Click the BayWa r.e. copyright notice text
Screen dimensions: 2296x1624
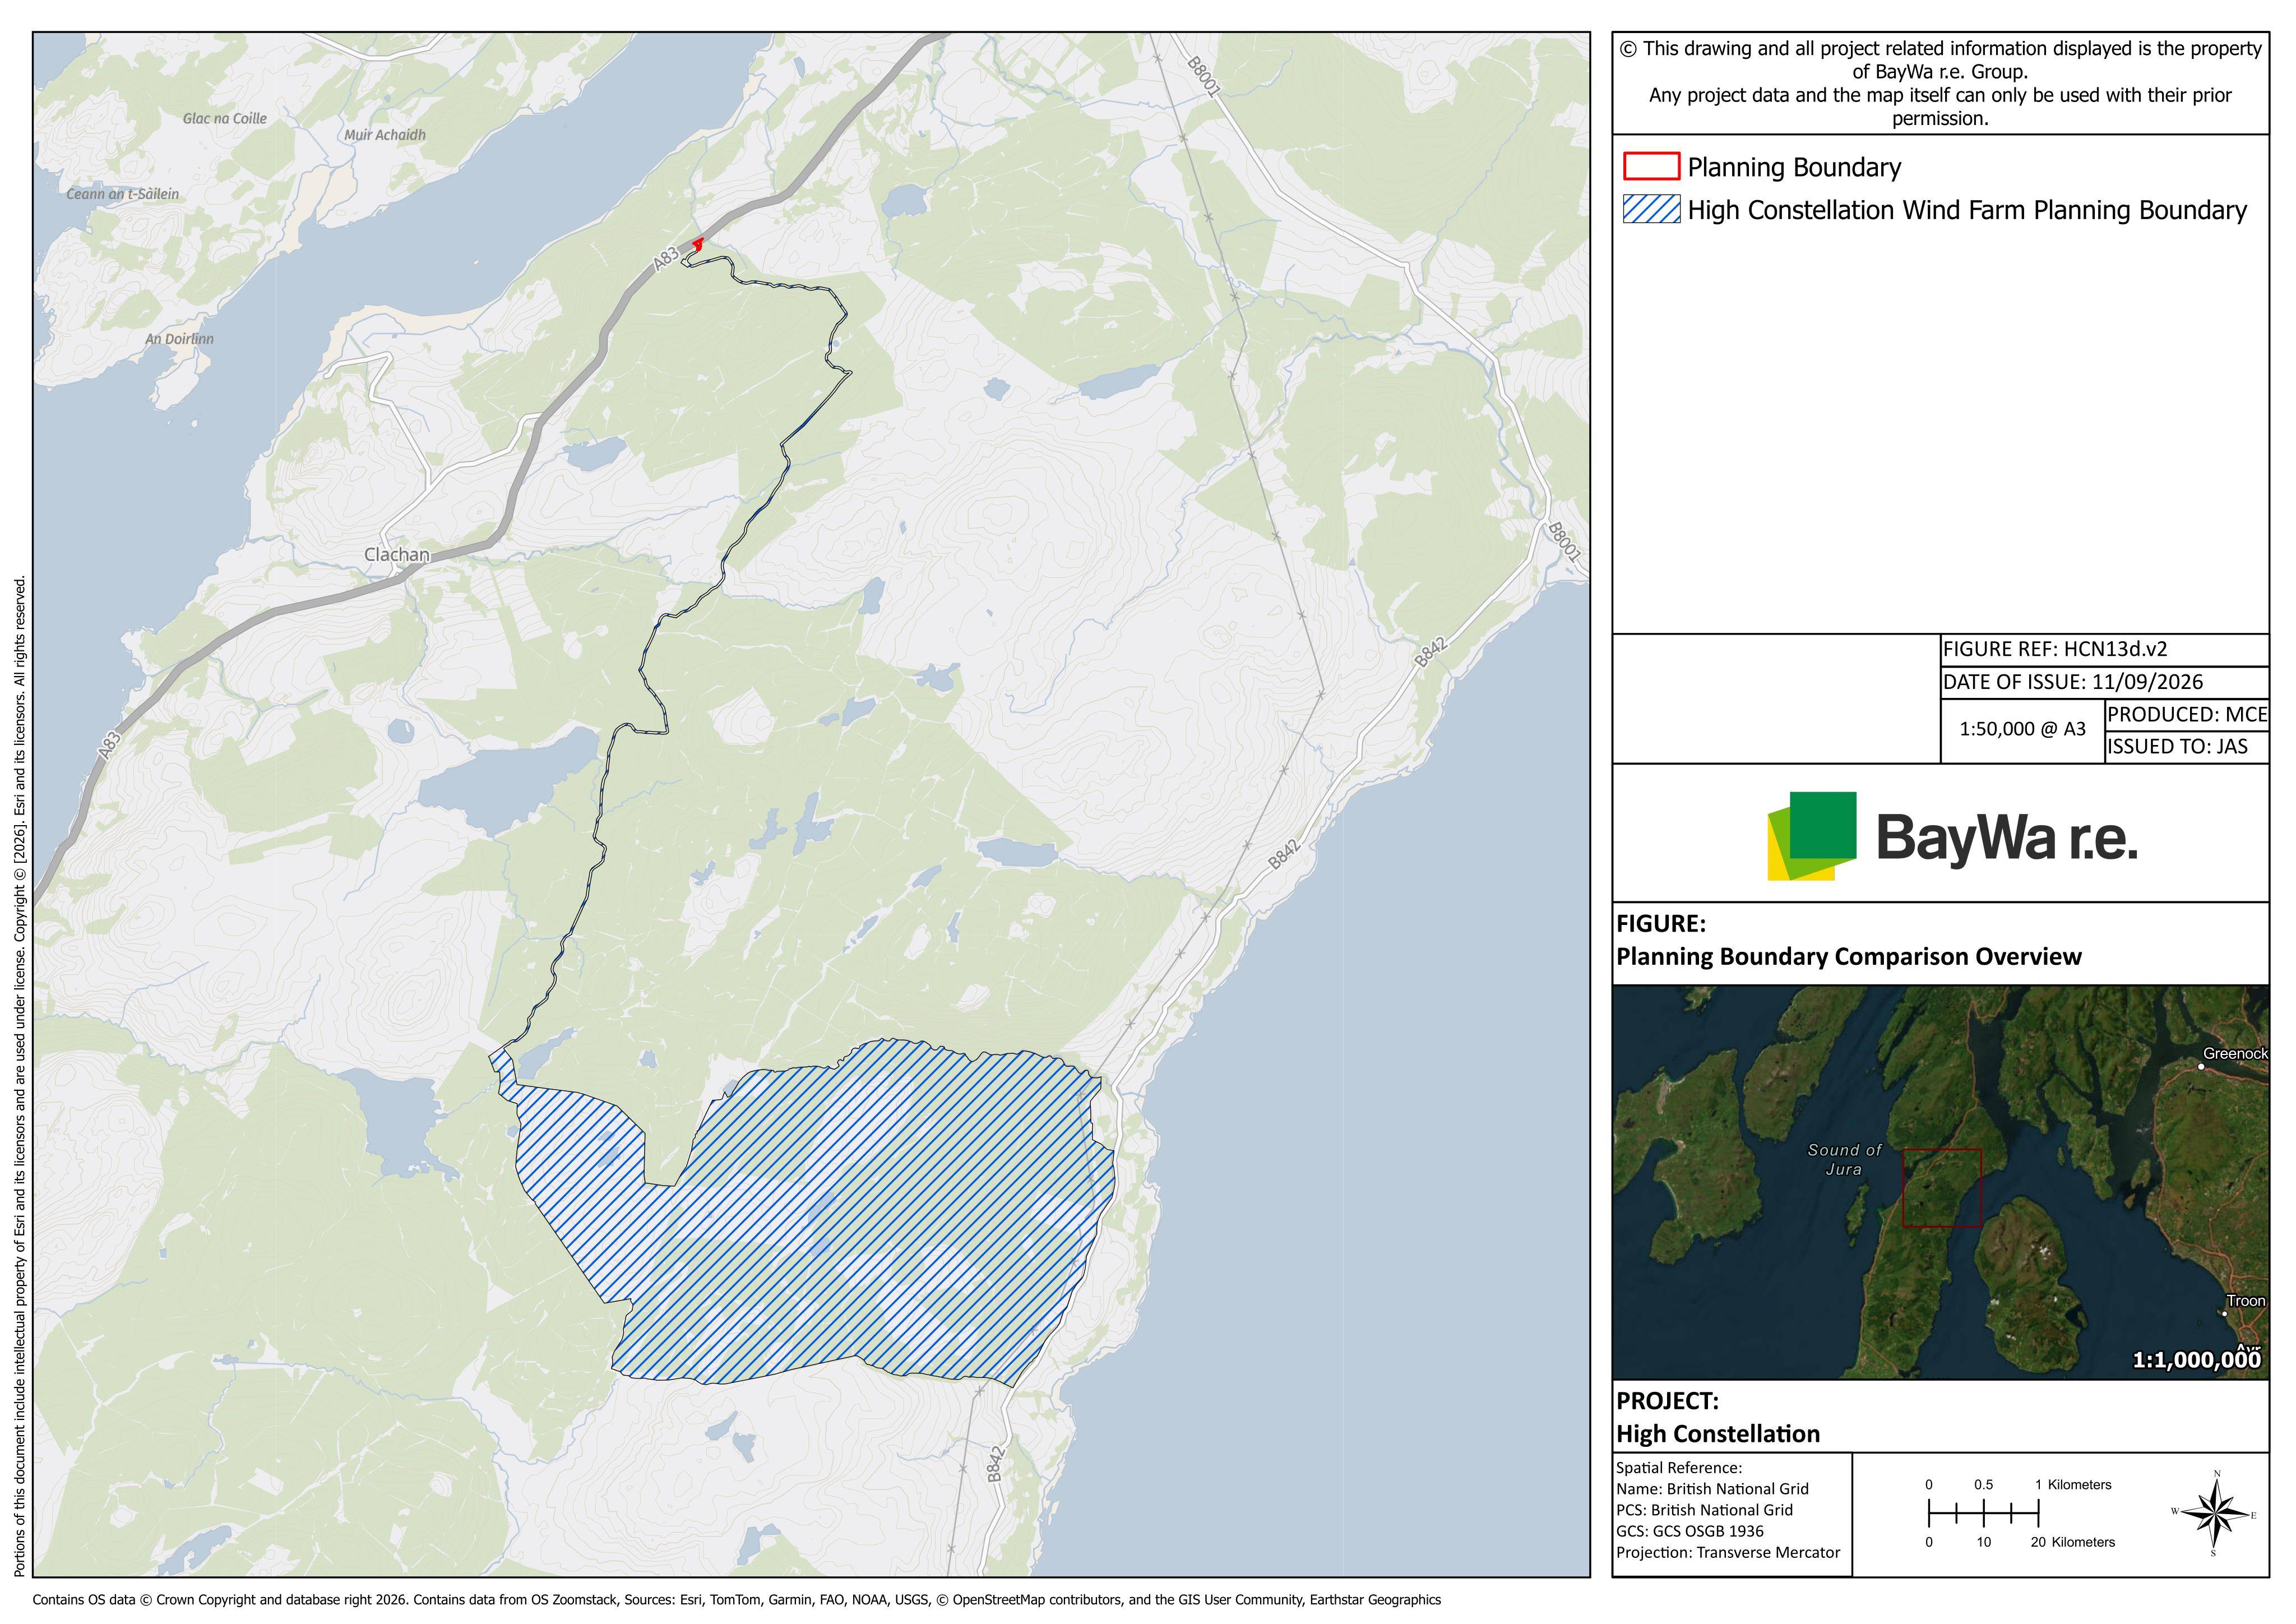click(x=1940, y=83)
